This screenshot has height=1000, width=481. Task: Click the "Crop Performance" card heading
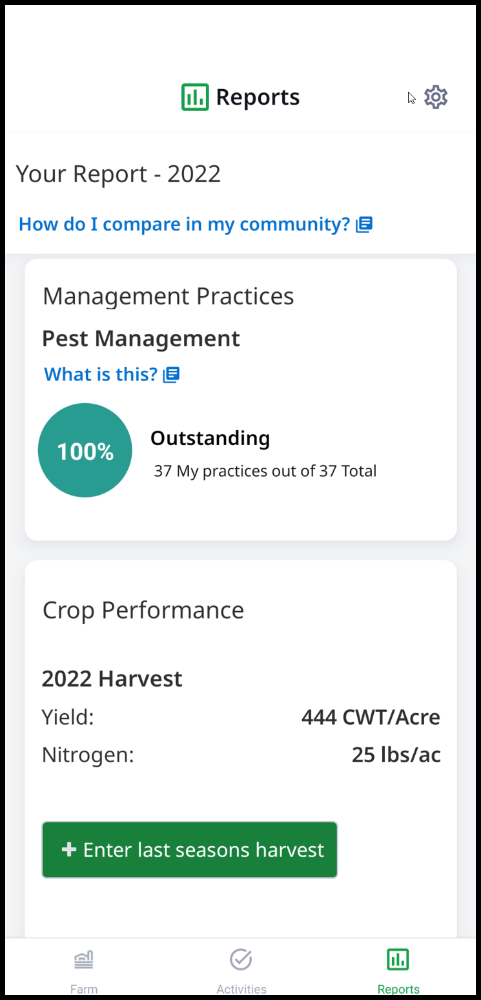(143, 610)
